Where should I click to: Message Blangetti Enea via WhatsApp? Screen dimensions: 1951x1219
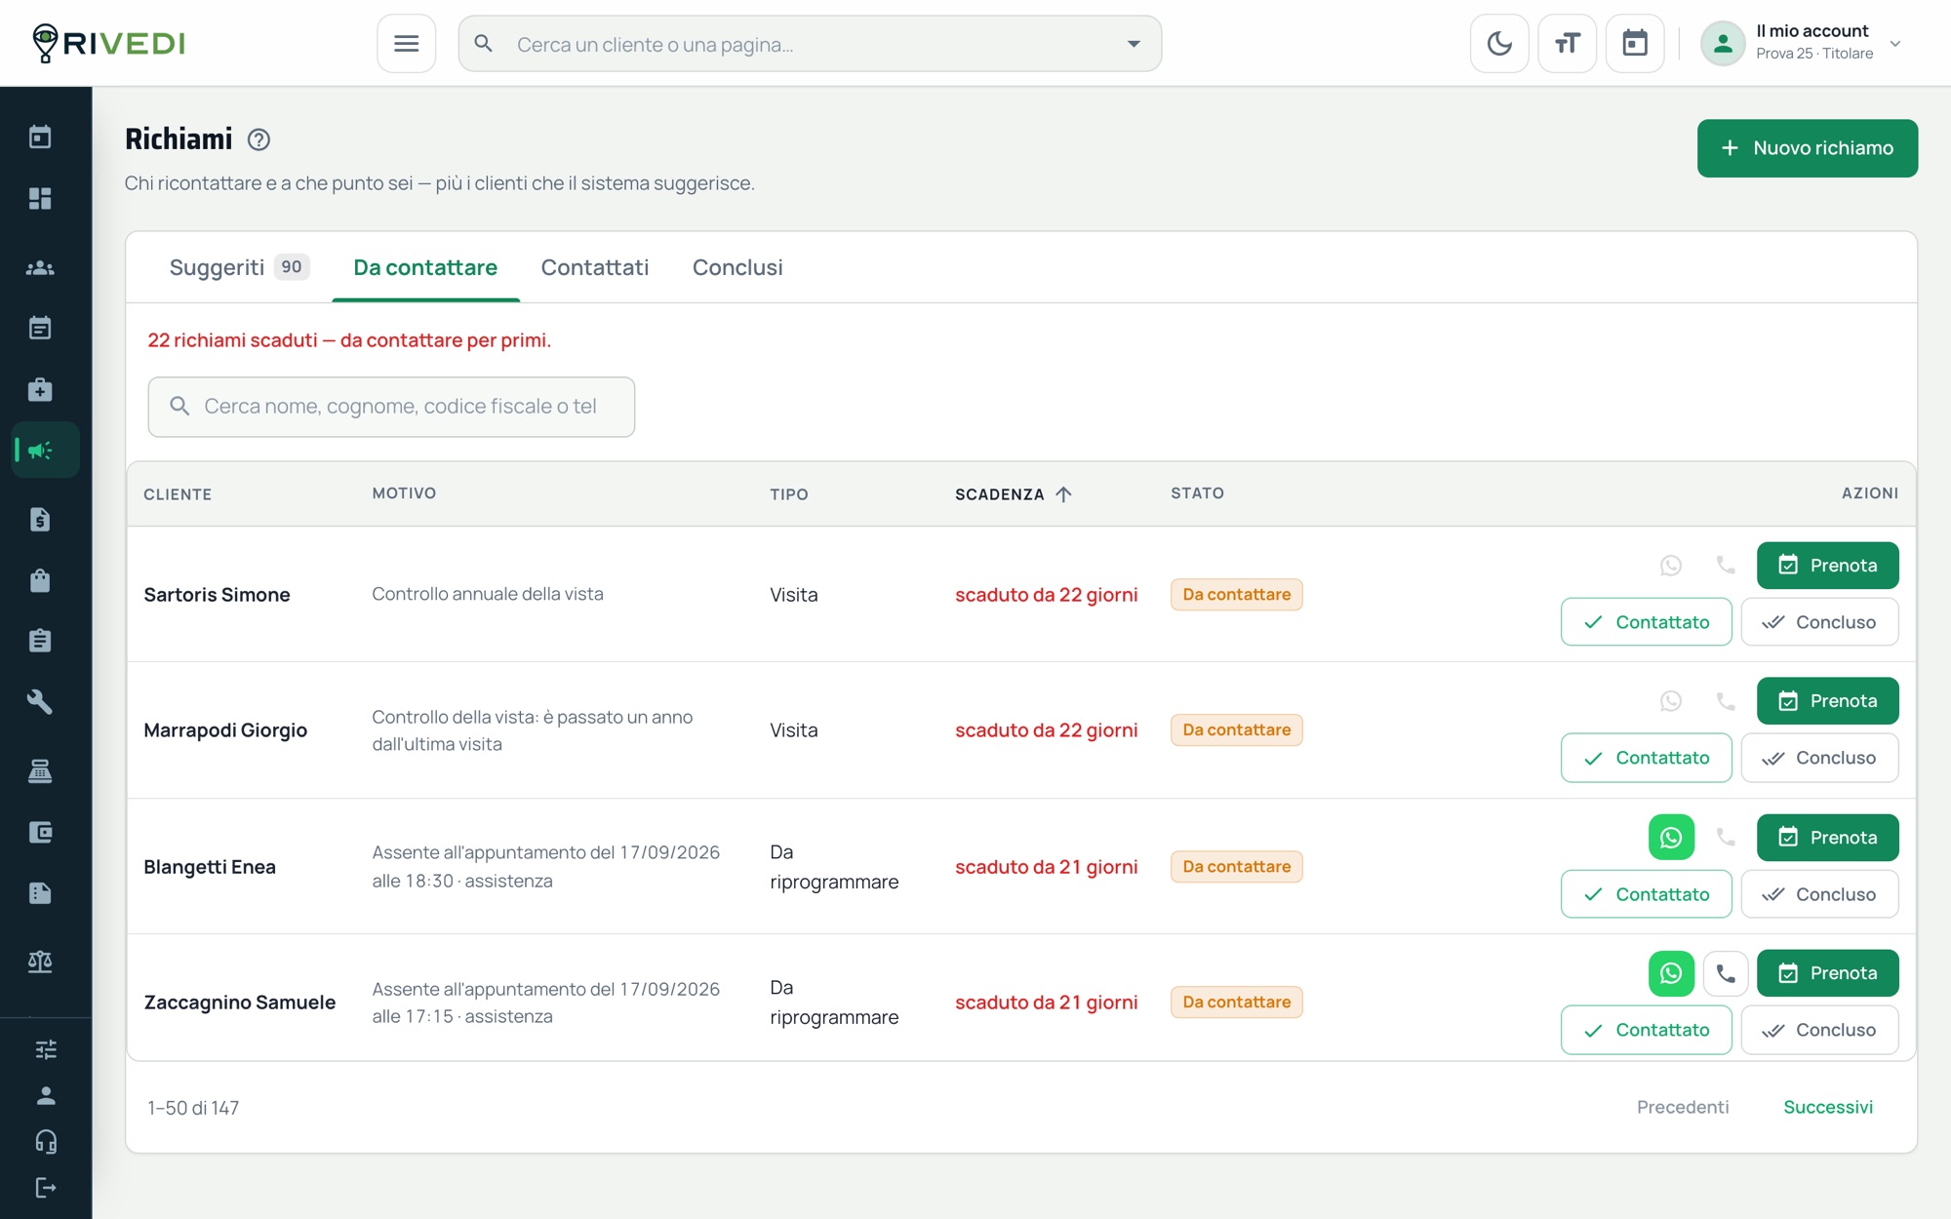coord(1671,837)
